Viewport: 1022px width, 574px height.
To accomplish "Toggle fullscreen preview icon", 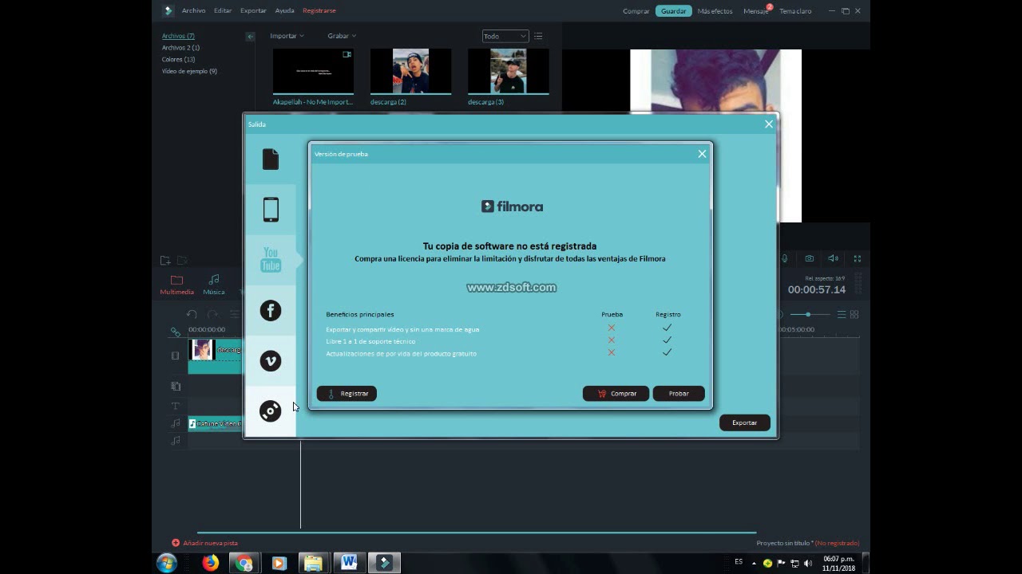I will click(x=858, y=258).
